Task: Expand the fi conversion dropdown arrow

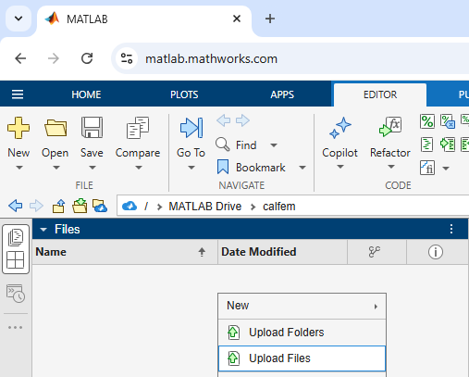Action: 446,169
